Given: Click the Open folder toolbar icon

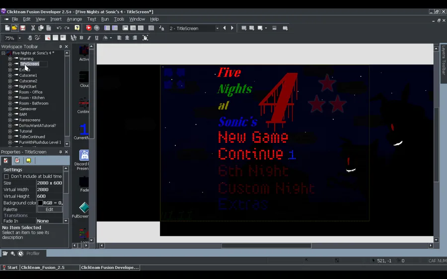Looking at the screenshot, I should click(14, 28).
